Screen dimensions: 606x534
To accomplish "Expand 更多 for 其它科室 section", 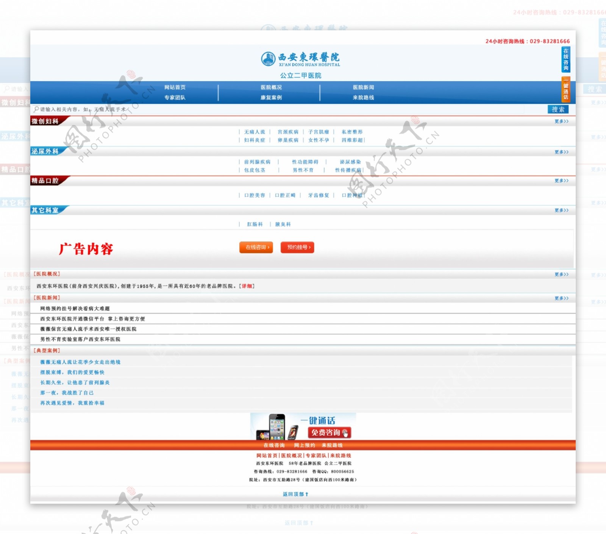I will (561, 210).
